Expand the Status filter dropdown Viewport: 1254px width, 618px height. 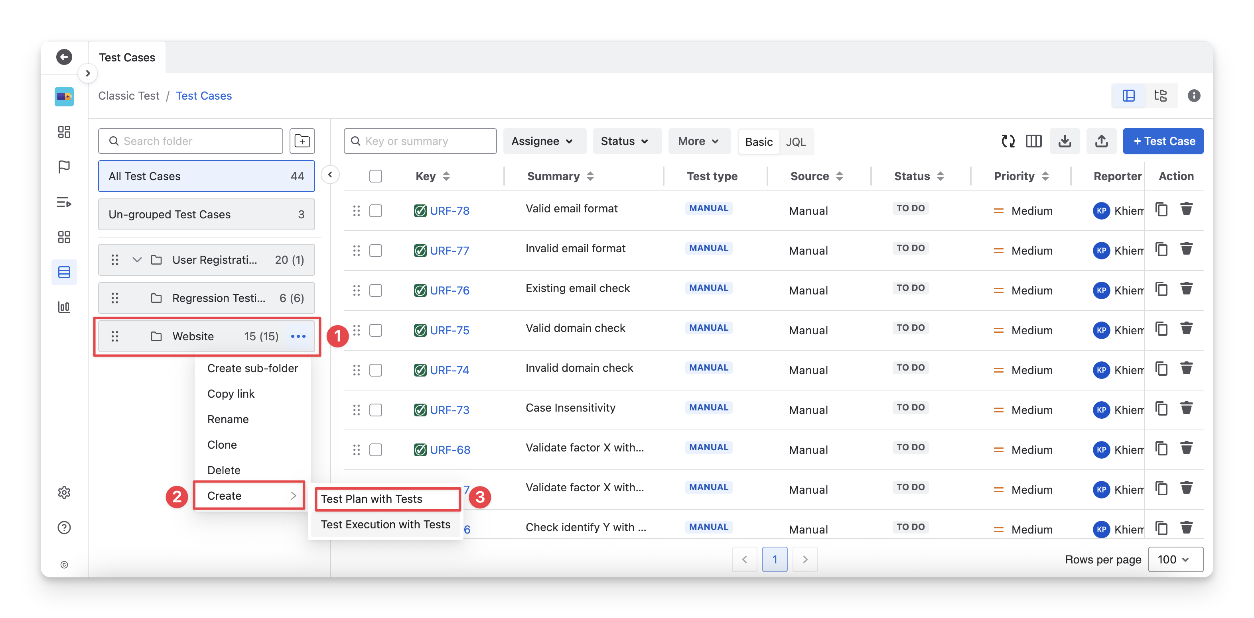pyautogui.click(x=625, y=141)
